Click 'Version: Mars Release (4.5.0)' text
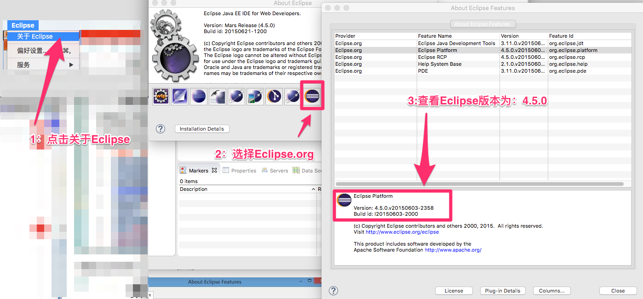This screenshot has width=643, height=299. 239,25
